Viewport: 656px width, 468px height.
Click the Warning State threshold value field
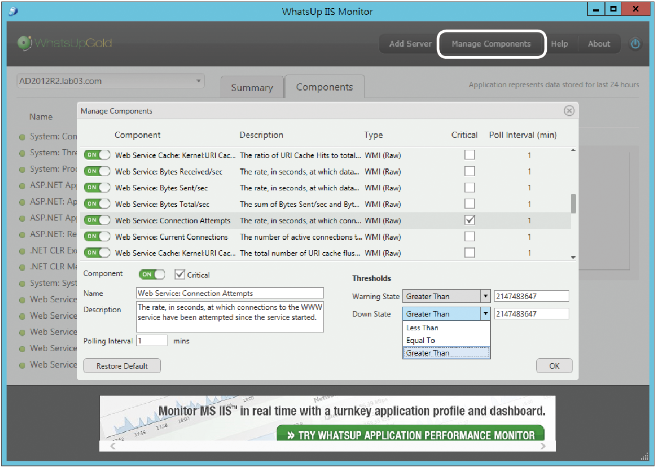tap(531, 296)
